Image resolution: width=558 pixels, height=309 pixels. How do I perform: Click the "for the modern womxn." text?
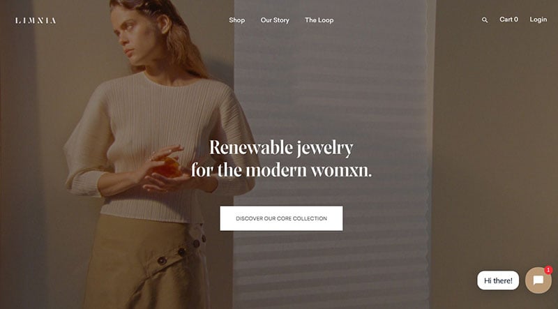coord(281,169)
